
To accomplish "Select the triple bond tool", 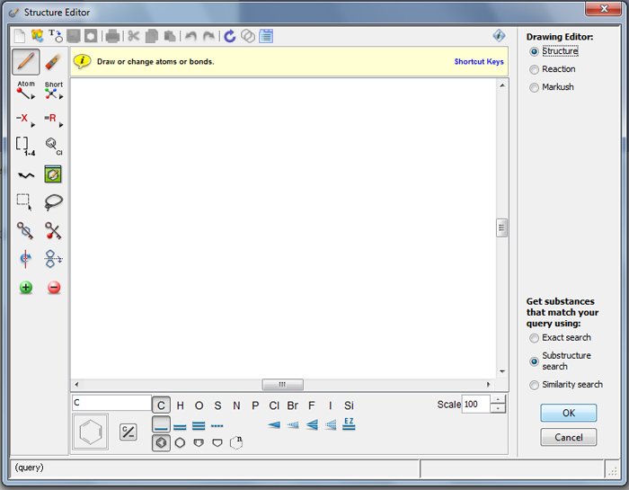I will [199, 426].
